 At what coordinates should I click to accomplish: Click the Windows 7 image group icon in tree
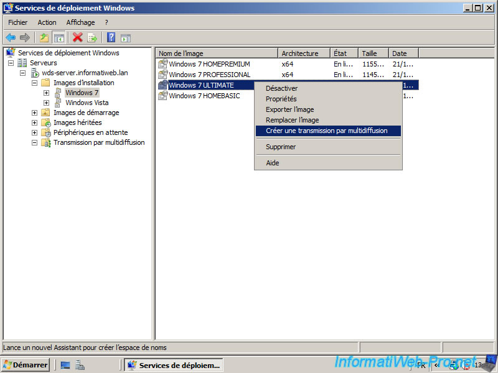pyautogui.click(x=58, y=93)
